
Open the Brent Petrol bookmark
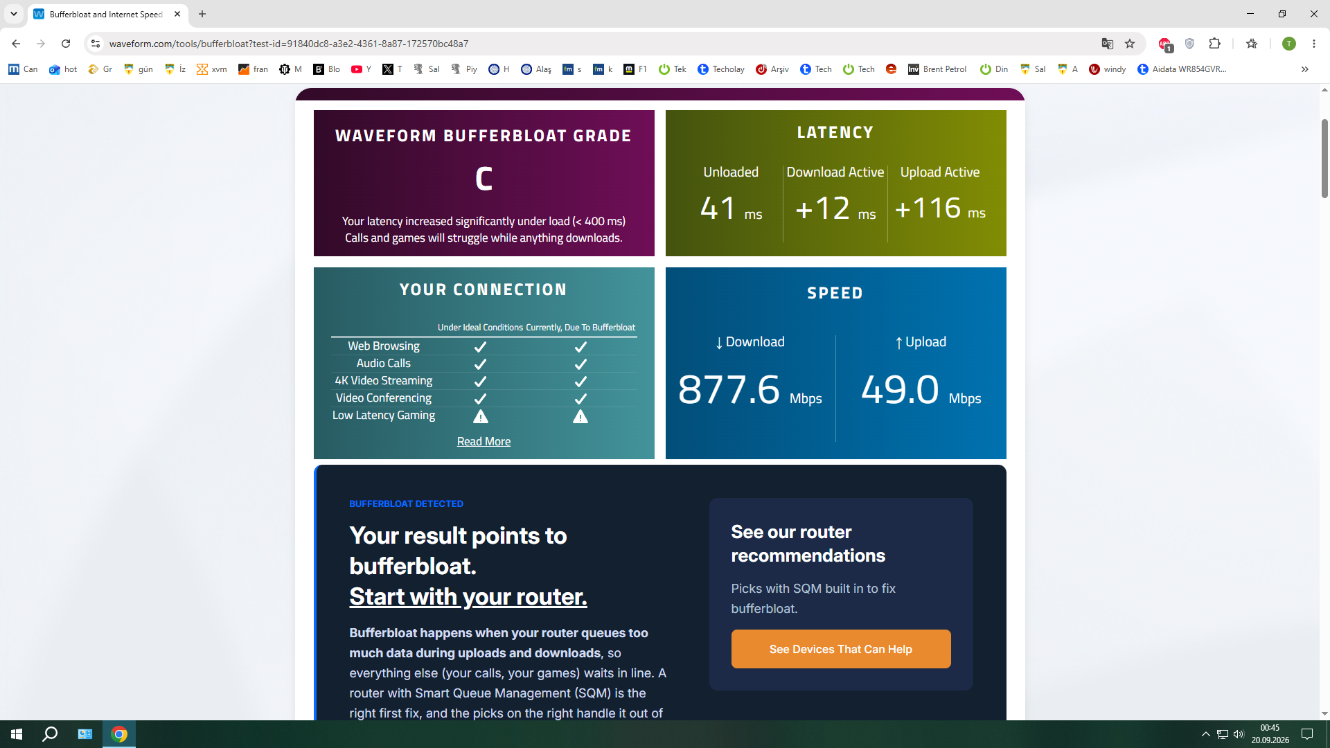(x=937, y=69)
